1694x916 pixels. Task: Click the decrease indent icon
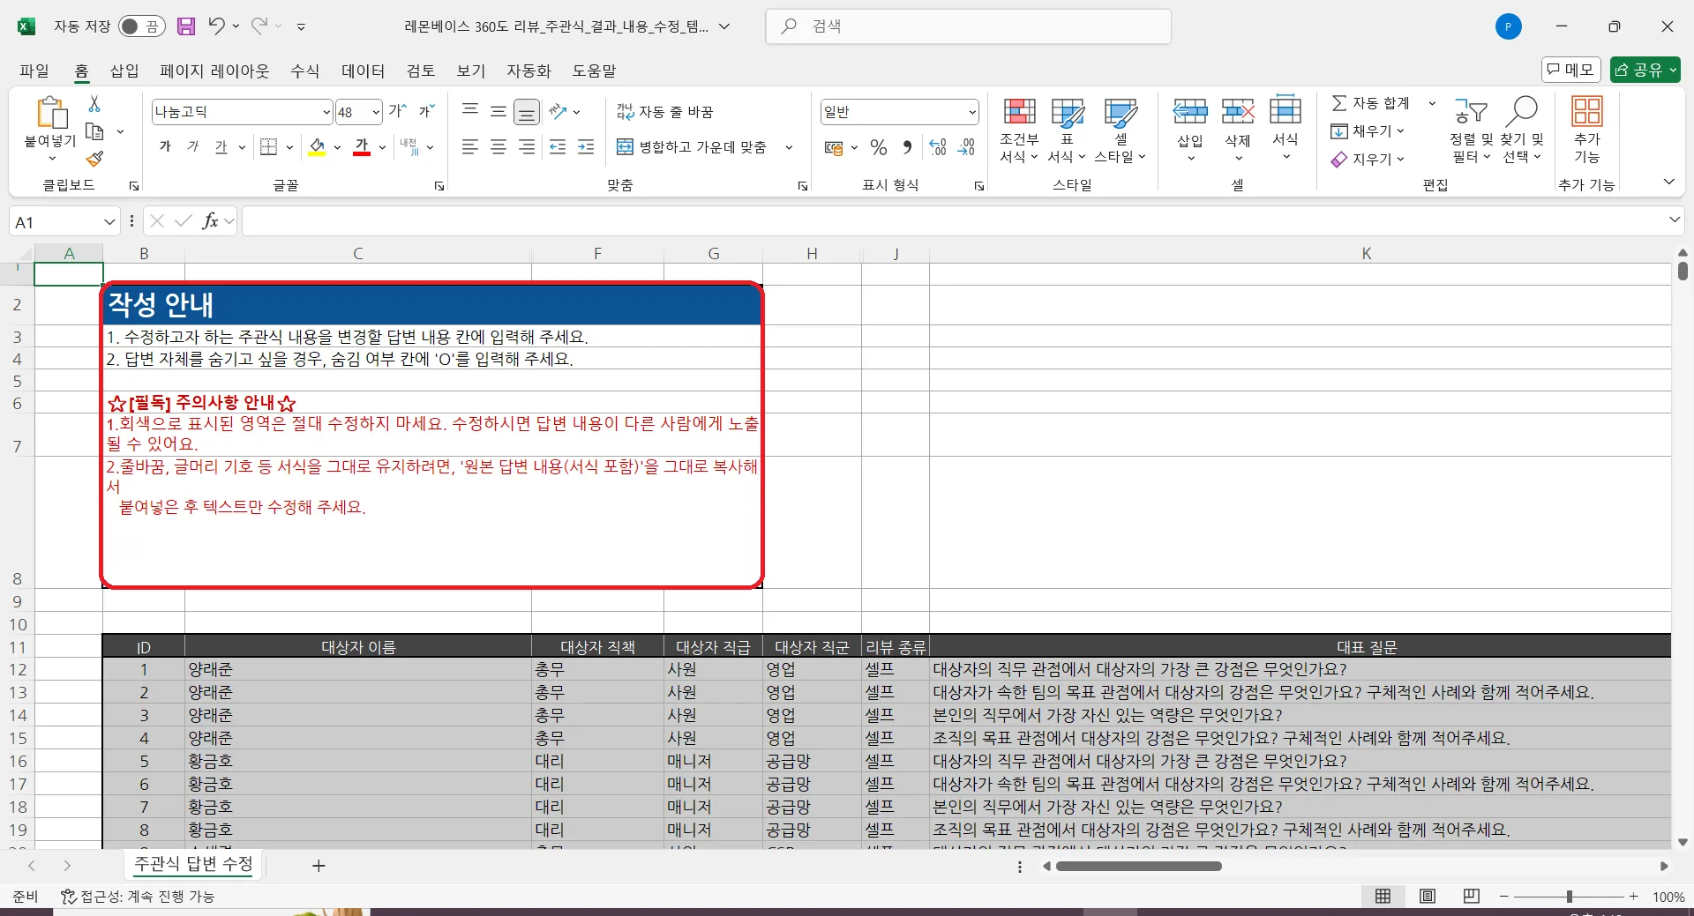point(558,146)
